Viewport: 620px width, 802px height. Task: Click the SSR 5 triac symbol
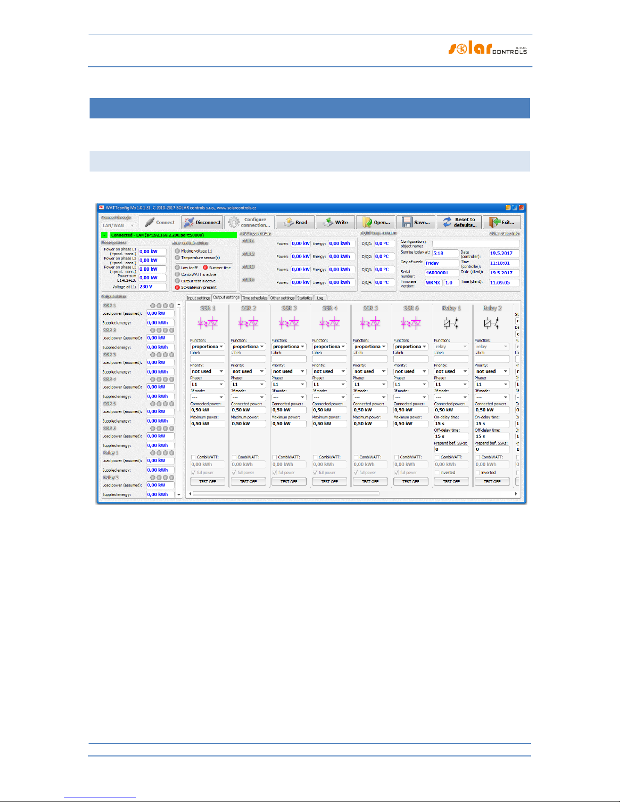pyautogui.click(x=370, y=323)
